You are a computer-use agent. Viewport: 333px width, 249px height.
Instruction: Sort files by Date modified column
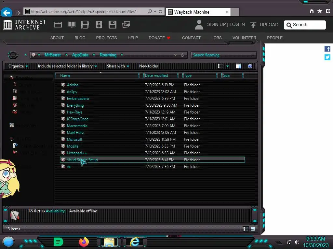160,75
